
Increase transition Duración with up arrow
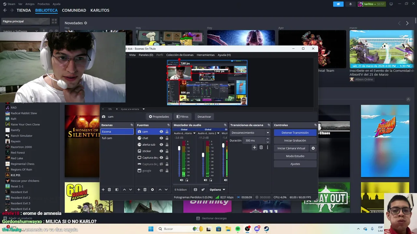(268, 139)
